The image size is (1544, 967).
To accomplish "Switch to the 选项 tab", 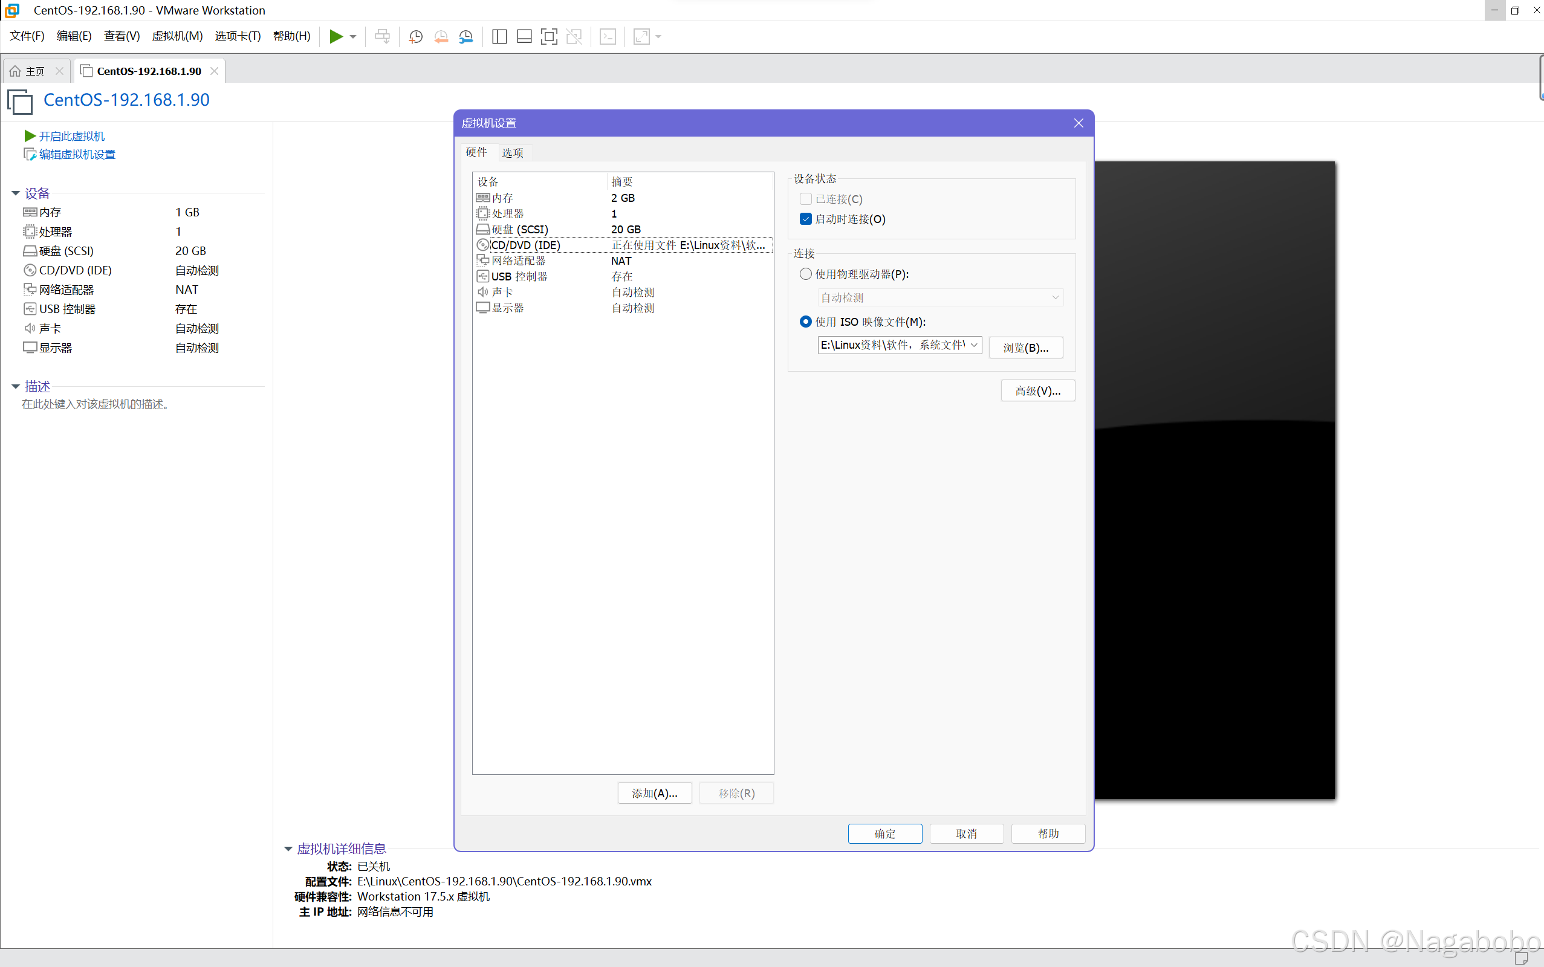I will coord(512,152).
